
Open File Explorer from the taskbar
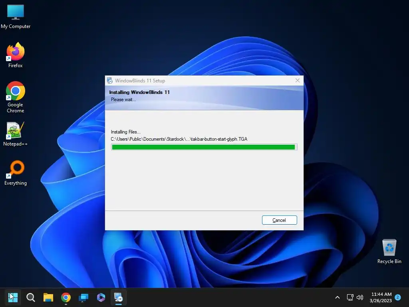point(48,297)
